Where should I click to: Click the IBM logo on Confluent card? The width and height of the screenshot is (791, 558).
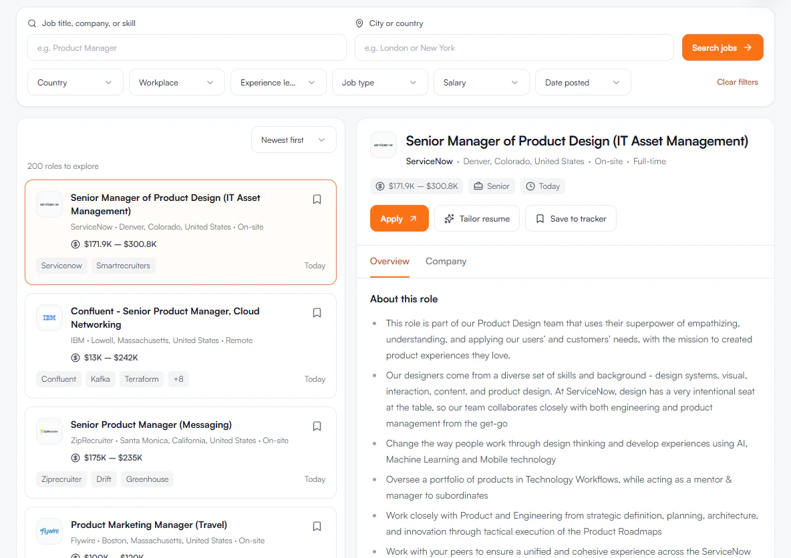pos(49,318)
